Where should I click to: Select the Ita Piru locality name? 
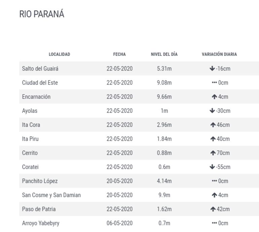point(30,139)
